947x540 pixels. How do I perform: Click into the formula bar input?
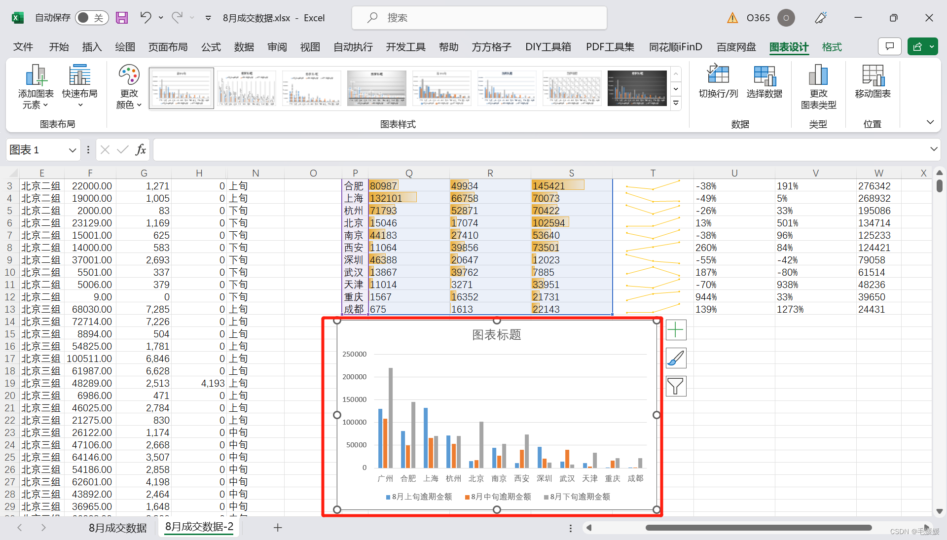[x=540, y=149]
